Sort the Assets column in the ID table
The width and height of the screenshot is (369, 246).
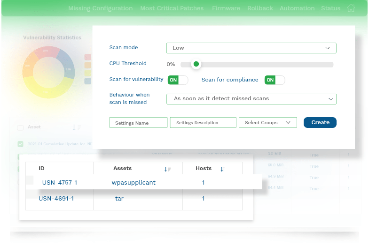tap(167, 169)
